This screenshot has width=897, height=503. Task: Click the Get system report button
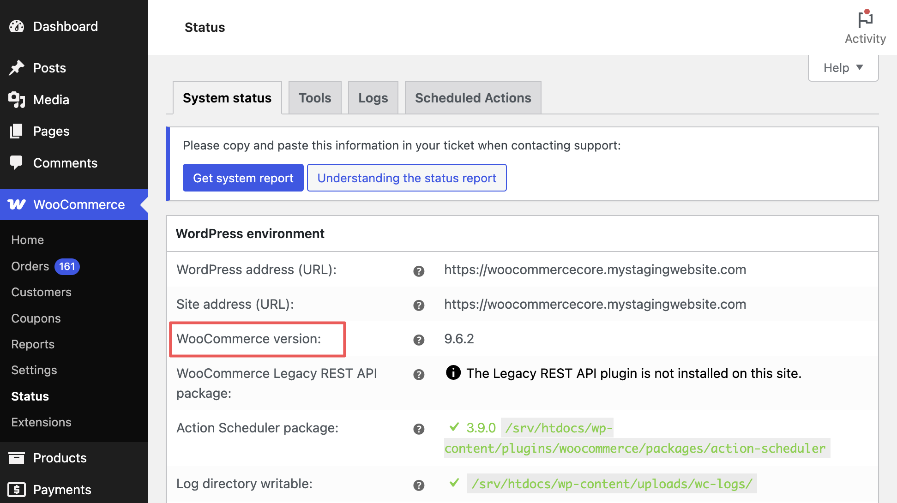coord(243,178)
